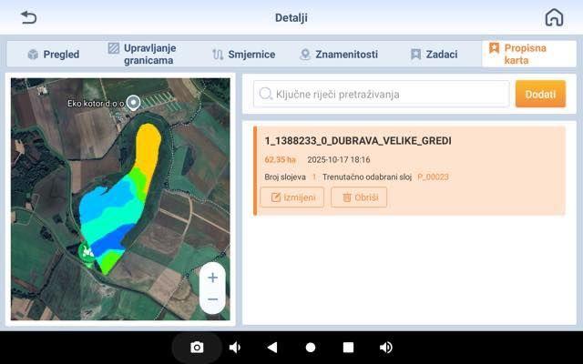Click the selected layer value P_00023

(x=434, y=177)
